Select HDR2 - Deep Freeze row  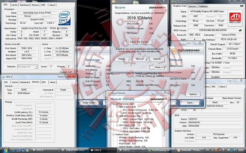coord(137,122)
